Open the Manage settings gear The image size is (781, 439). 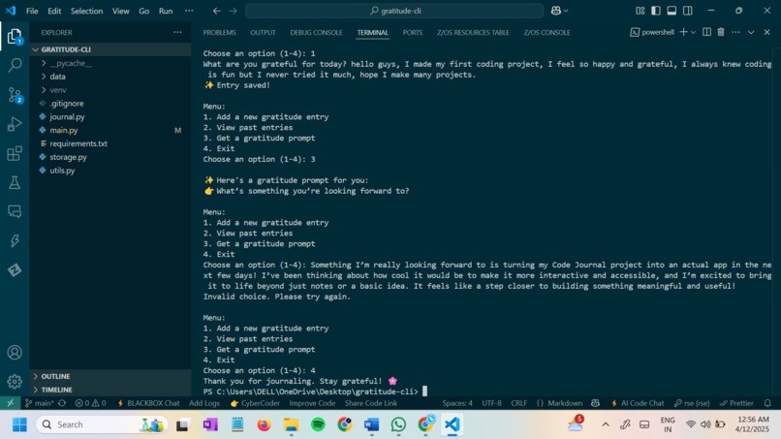pos(15,382)
